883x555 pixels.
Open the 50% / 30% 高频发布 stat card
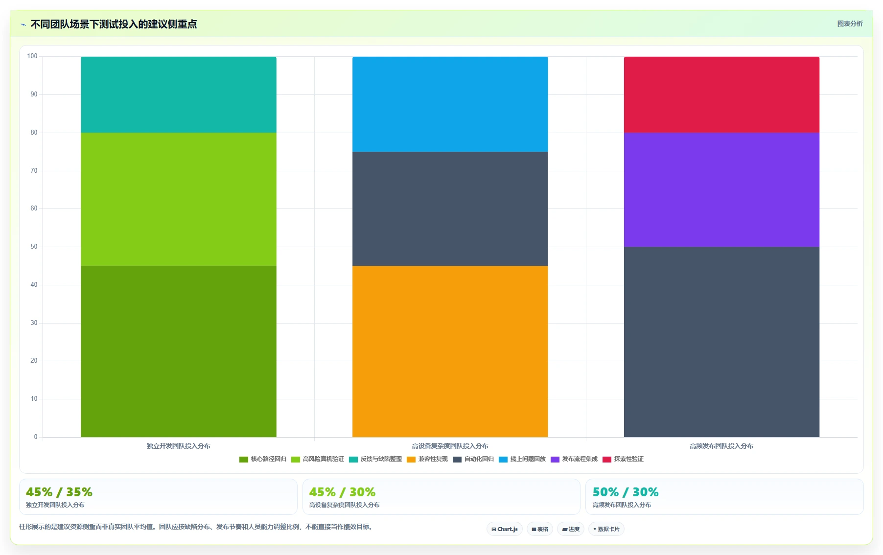(724, 497)
